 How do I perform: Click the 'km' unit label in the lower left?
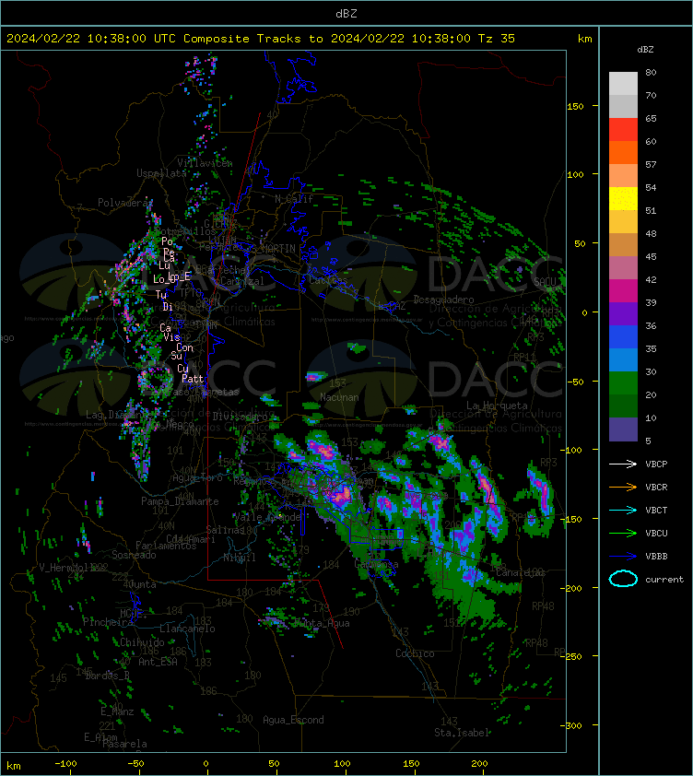click(x=14, y=766)
